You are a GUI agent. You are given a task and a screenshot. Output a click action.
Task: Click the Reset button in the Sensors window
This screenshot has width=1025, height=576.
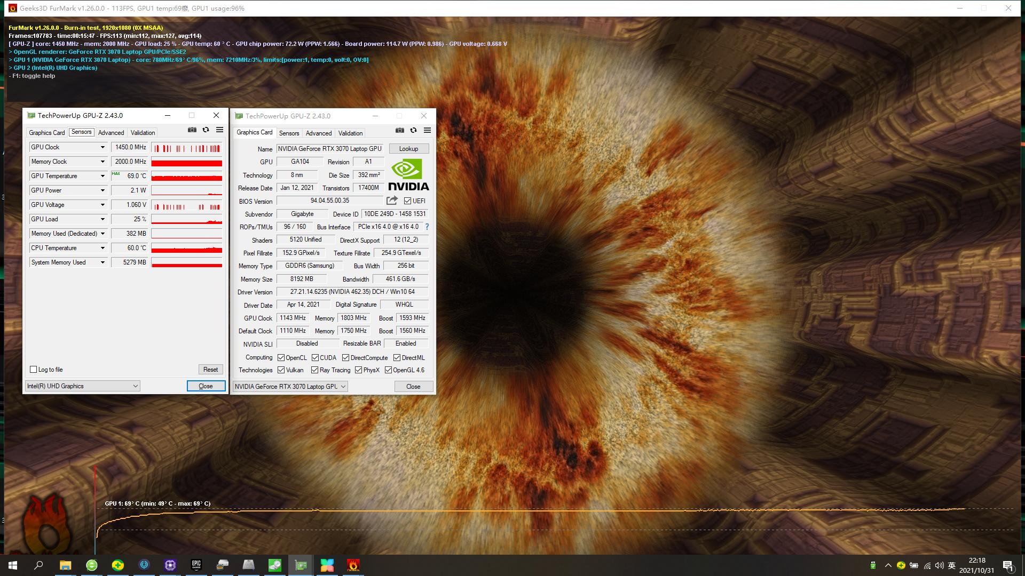pyautogui.click(x=210, y=370)
